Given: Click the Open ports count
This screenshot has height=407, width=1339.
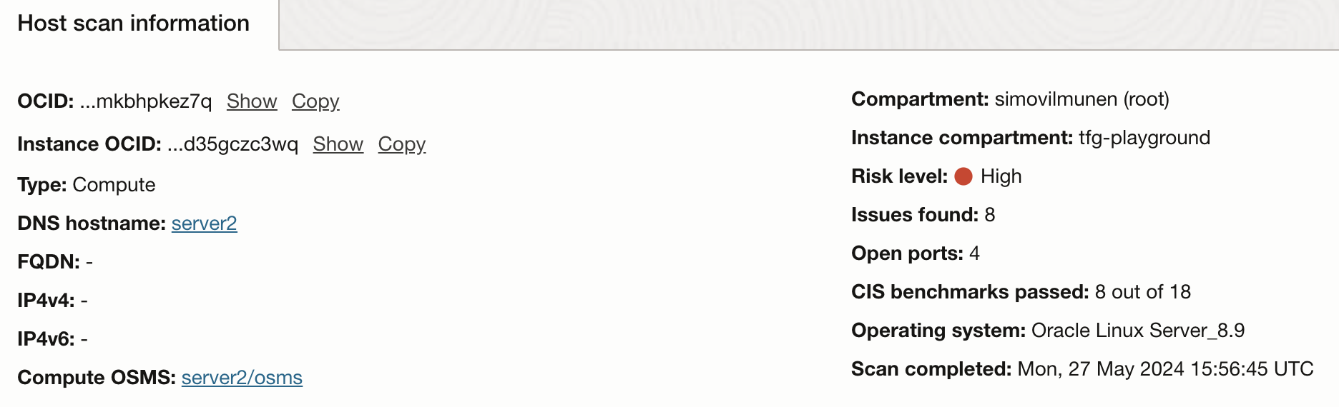Looking at the screenshot, I should (x=974, y=253).
